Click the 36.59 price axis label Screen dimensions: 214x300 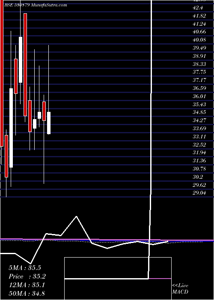(x=199, y=88)
